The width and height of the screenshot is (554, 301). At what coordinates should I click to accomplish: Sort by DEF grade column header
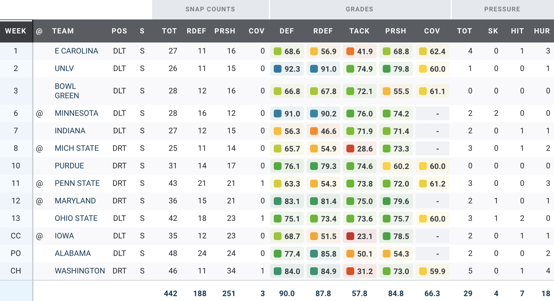(287, 31)
